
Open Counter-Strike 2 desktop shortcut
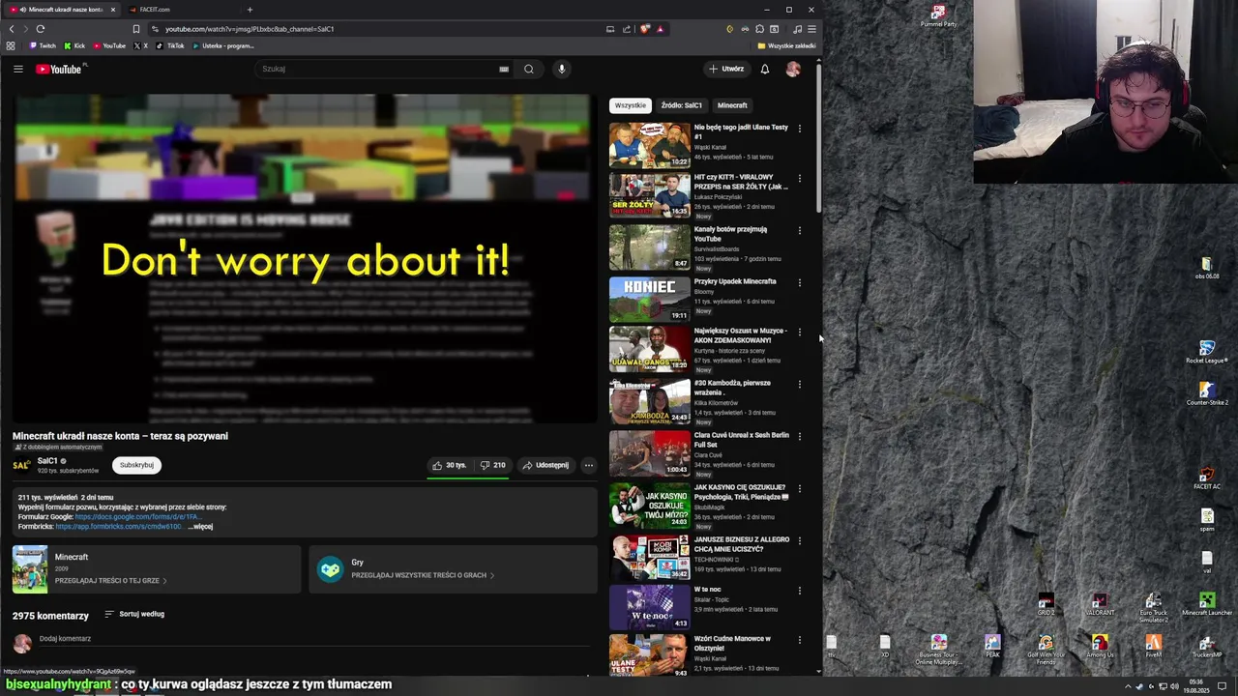tap(1206, 394)
